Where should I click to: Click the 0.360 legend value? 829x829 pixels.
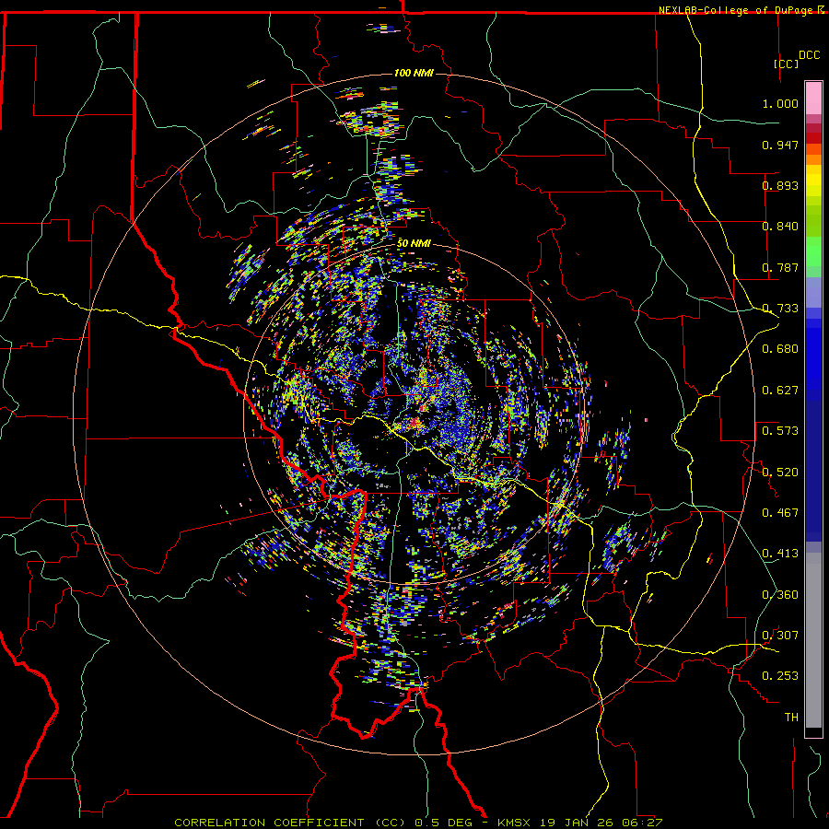[x=780, y=595]
